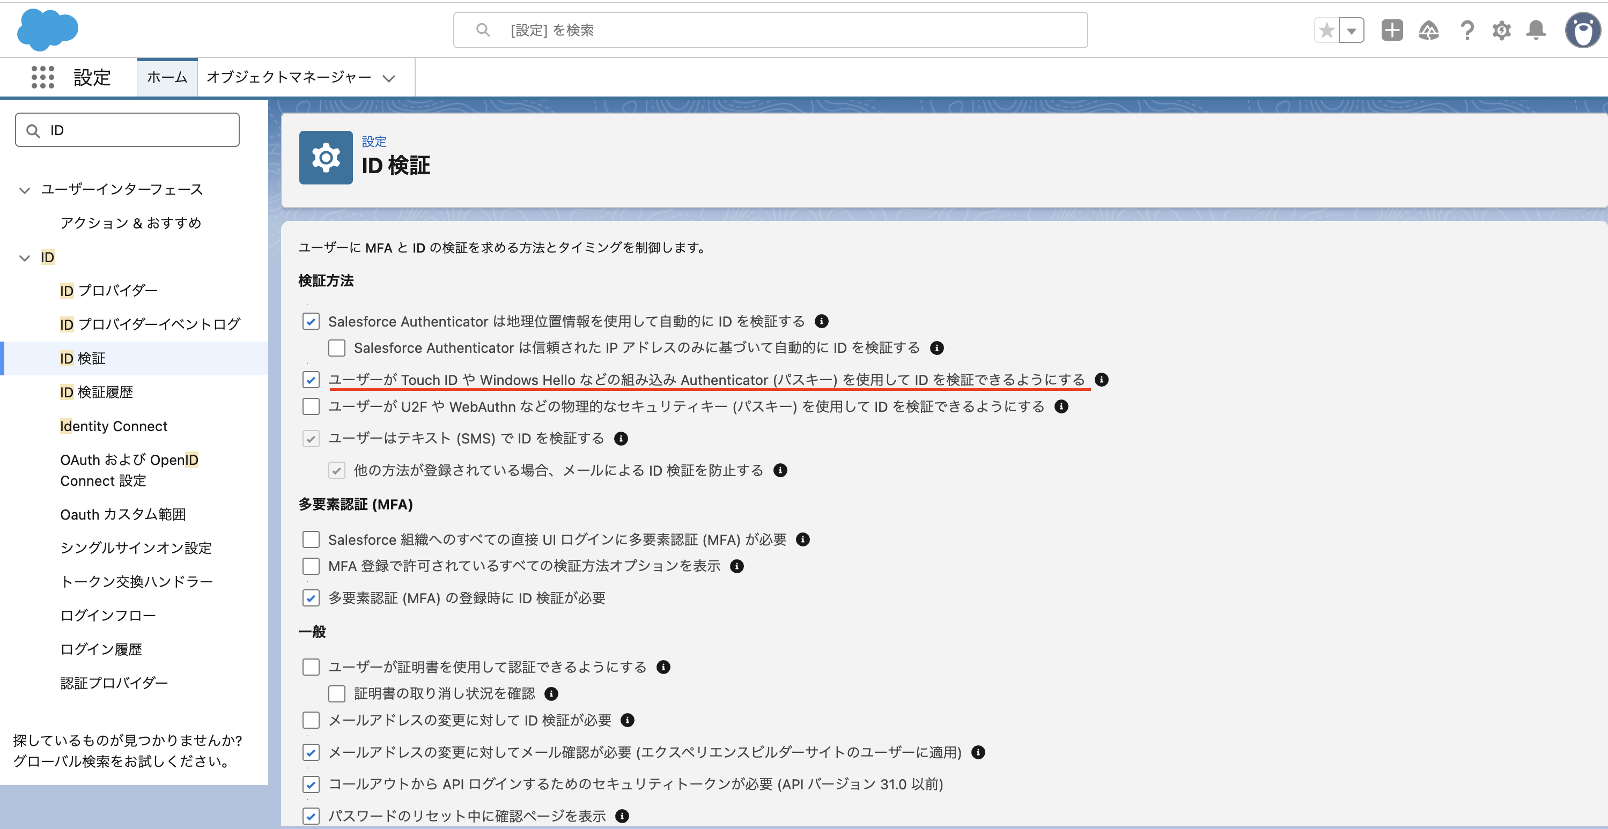Select the オブジェクトマネージャー tab

289,77
